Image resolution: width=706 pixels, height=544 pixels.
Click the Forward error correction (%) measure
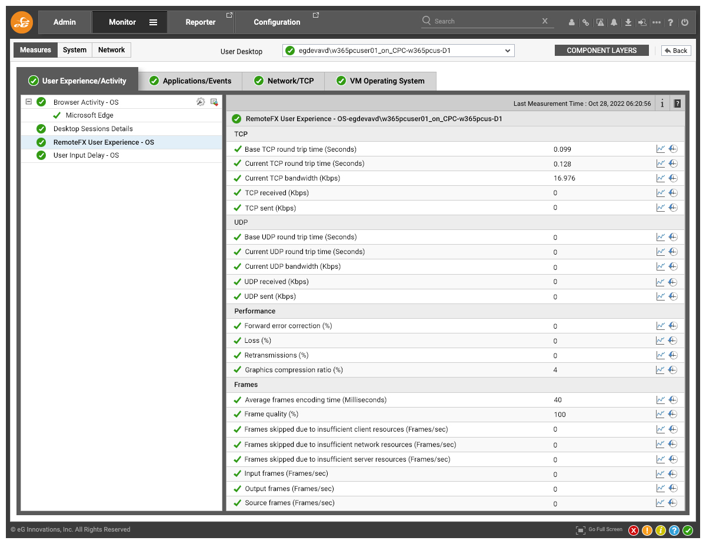coord(288,326)
